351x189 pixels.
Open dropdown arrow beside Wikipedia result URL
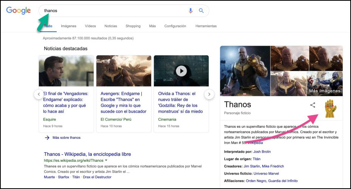pyautogui.click(x=106, y=161)
